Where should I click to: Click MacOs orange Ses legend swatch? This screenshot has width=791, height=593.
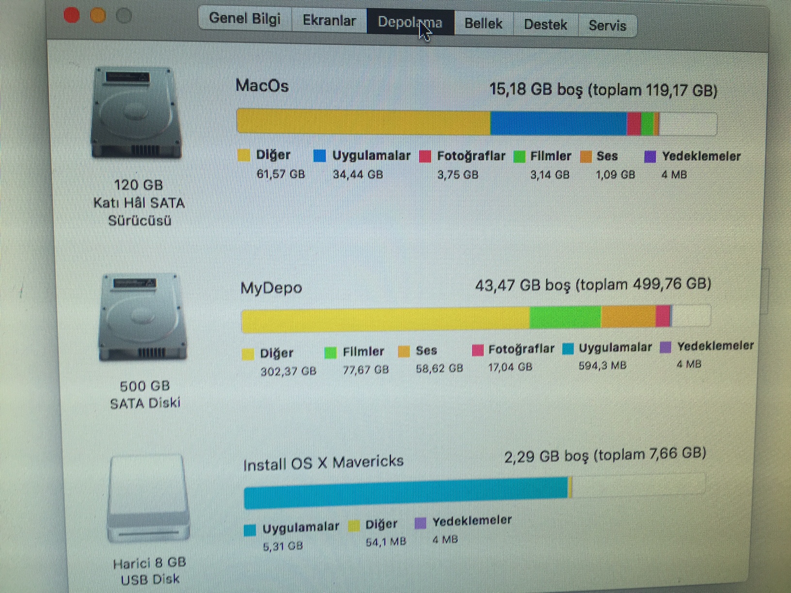(586, 156)
